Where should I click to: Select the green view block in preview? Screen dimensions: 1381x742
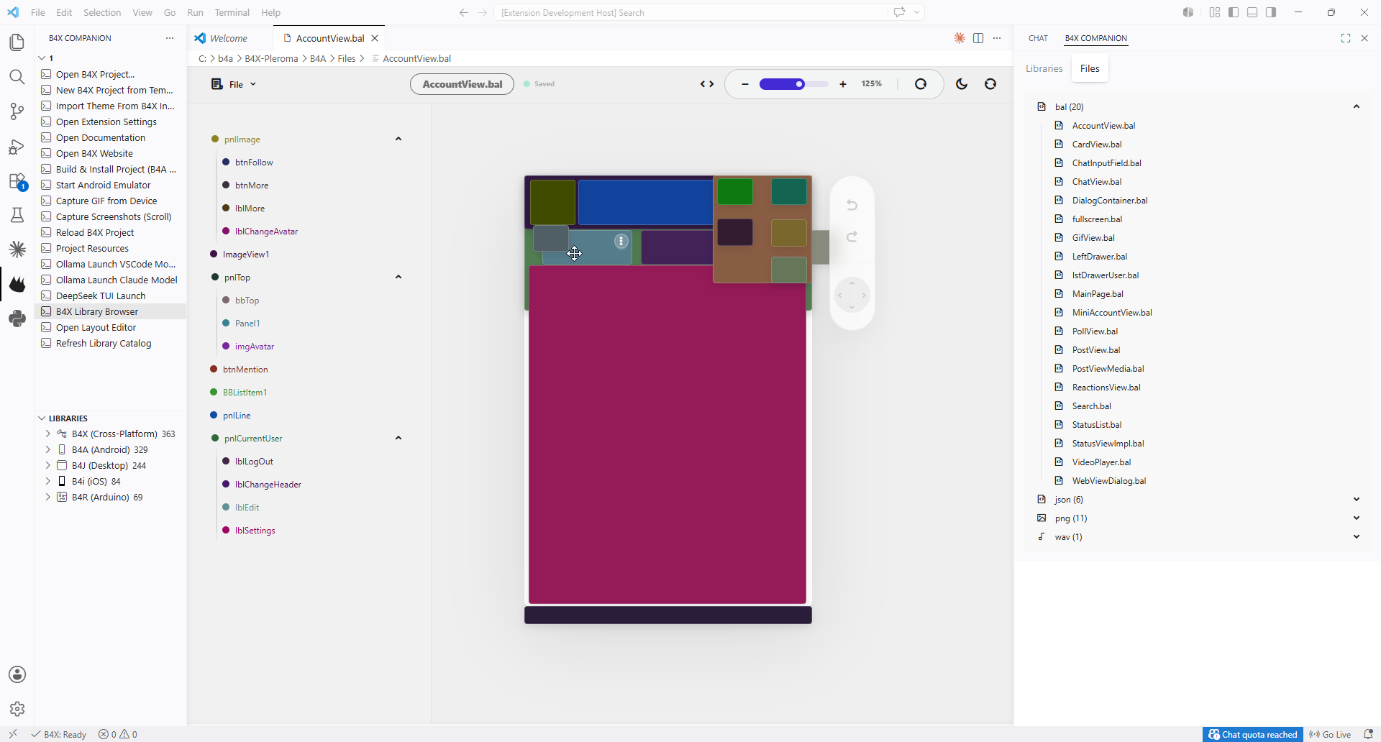(734, 192)
